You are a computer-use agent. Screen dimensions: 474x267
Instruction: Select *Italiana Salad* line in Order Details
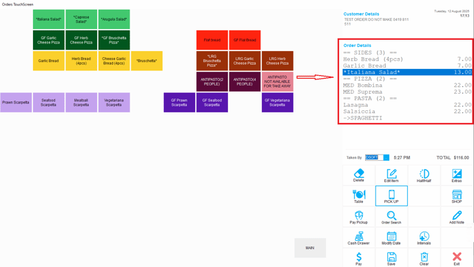pyautogui.click(x=407, y=72)
